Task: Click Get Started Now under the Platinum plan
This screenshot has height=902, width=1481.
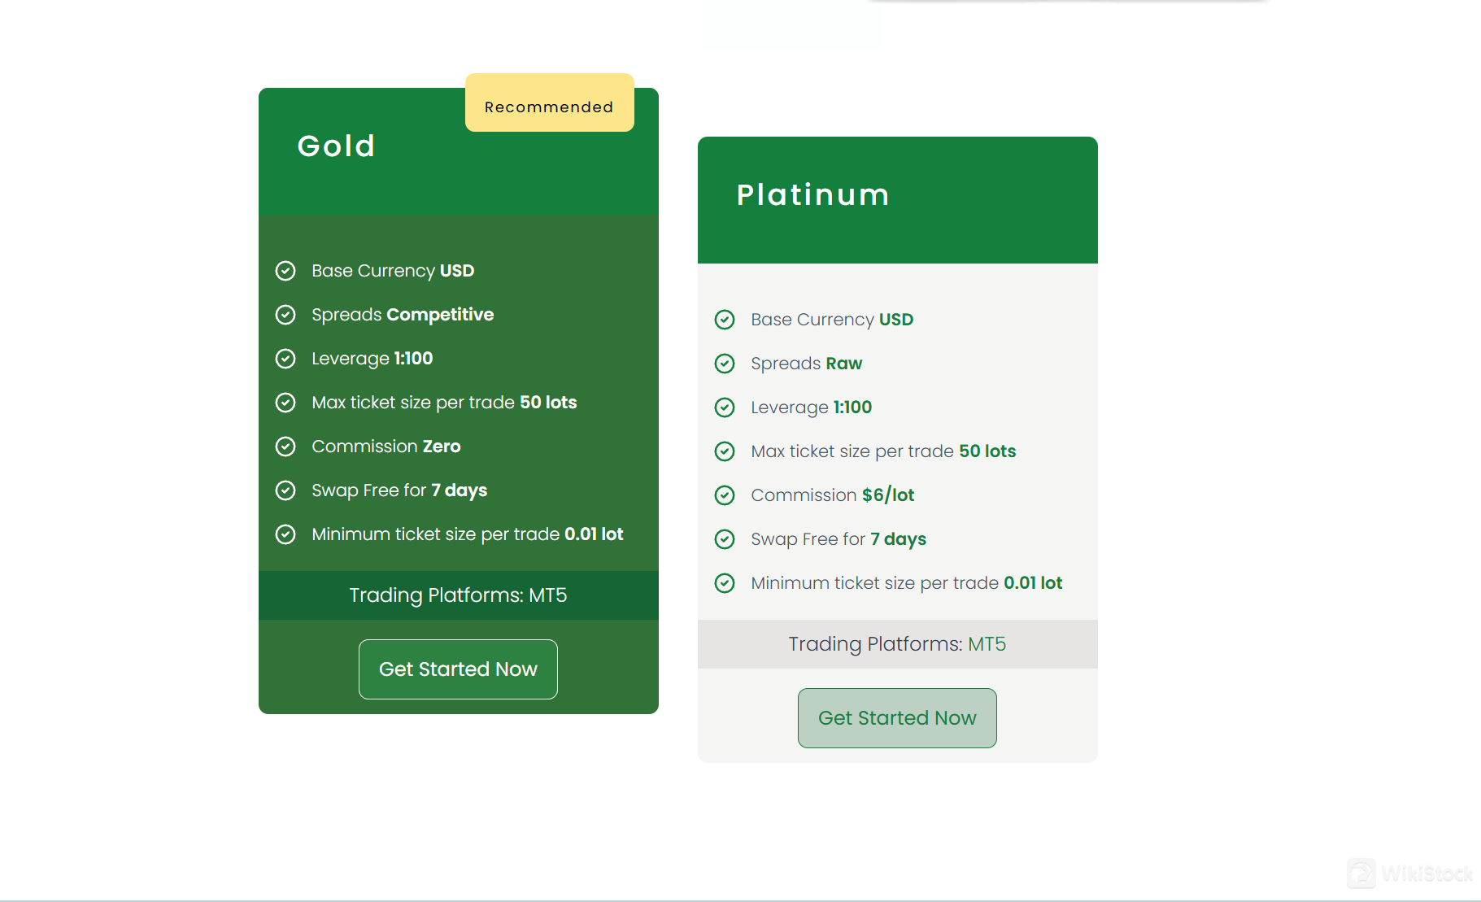Action: (896, 717)
